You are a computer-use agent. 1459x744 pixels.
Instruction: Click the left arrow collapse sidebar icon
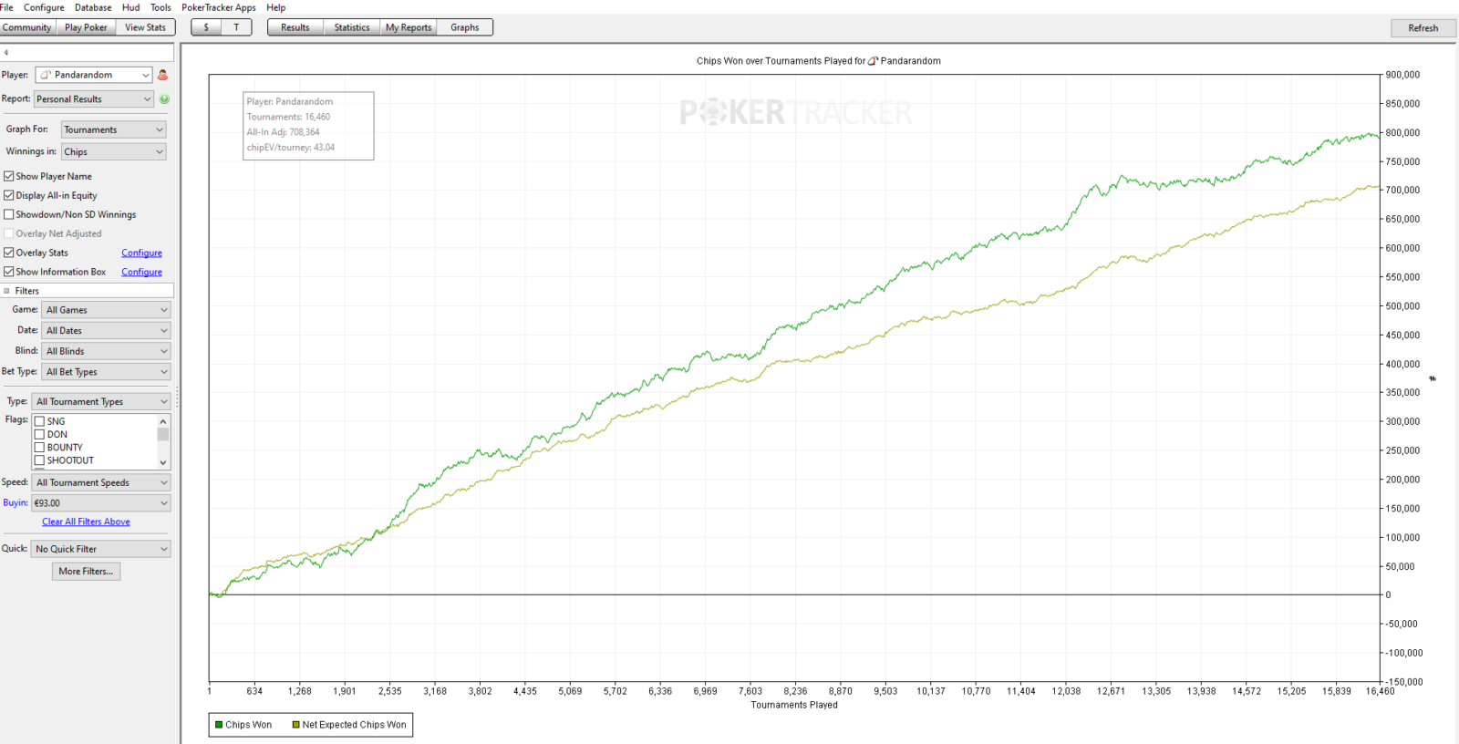[6, 53]
